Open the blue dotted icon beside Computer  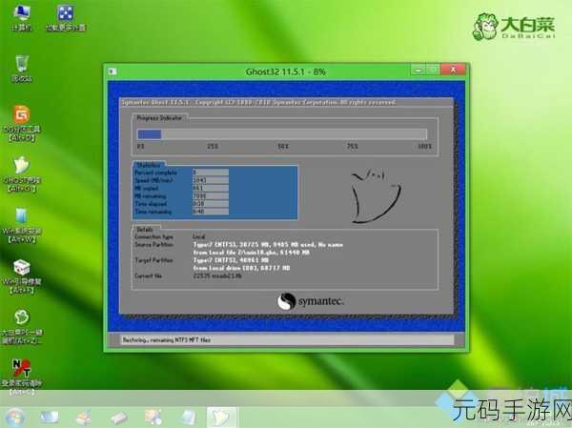pos(66,18)
